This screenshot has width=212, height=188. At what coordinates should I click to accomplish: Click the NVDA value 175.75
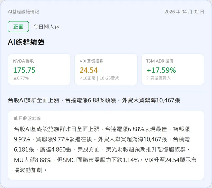click(x=24, y=70)
